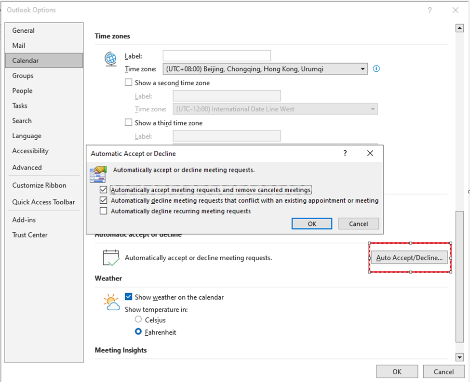Enable Show a second time zone
This screenshot has width=470, height=382.
pos(128,82)
